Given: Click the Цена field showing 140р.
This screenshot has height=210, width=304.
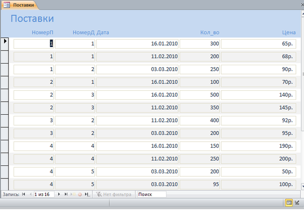Looking at the screenshot, I should [x=258, y=95].
